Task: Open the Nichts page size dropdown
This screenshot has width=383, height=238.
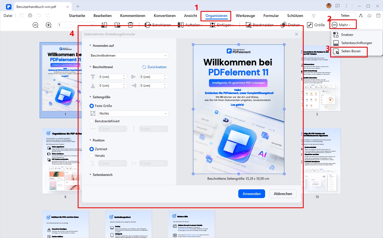Action: [x=133, y=114]
